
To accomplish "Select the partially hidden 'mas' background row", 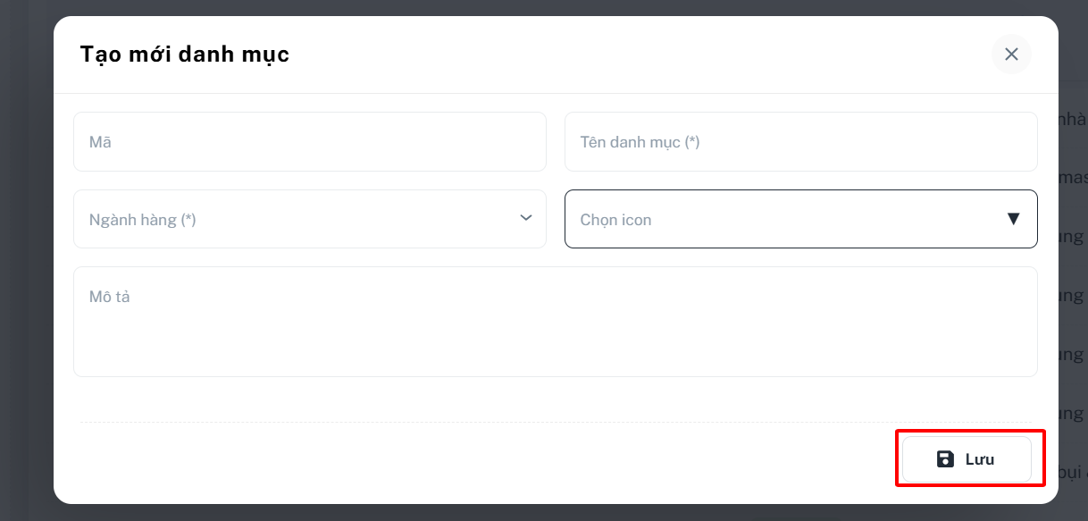I will (x=1073, y=178).
